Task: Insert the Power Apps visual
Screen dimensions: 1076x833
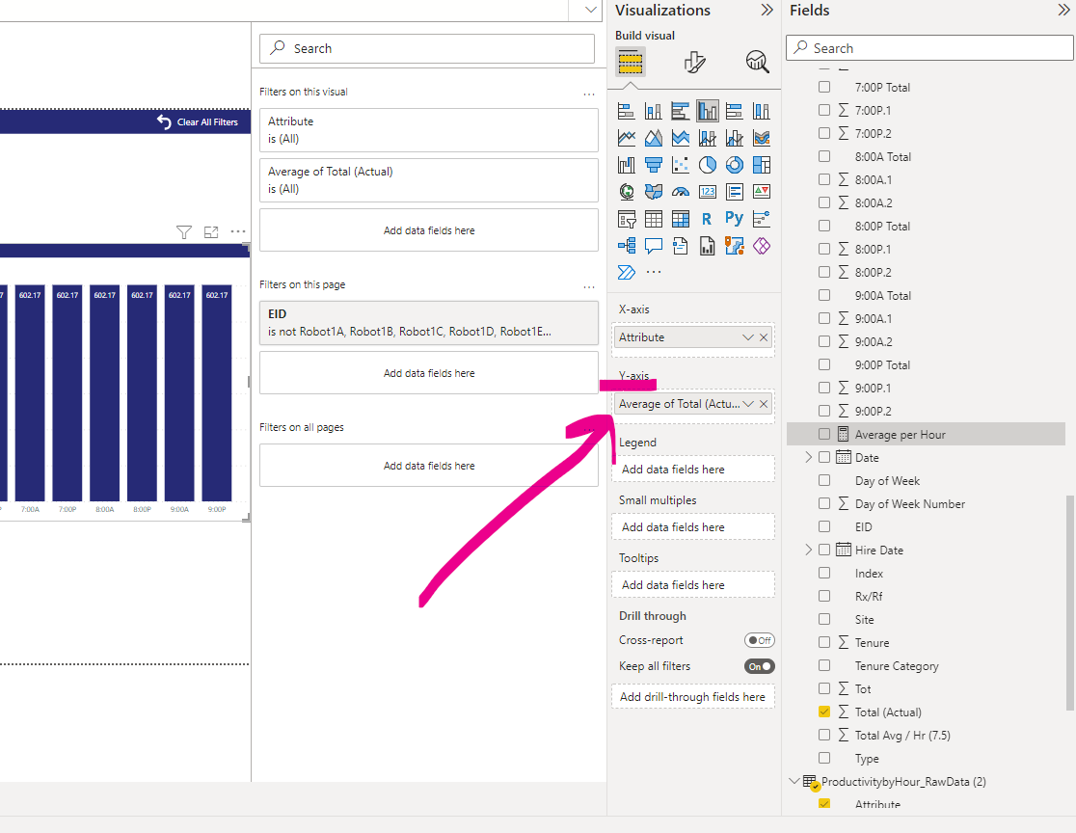Action: pos(761,246)
